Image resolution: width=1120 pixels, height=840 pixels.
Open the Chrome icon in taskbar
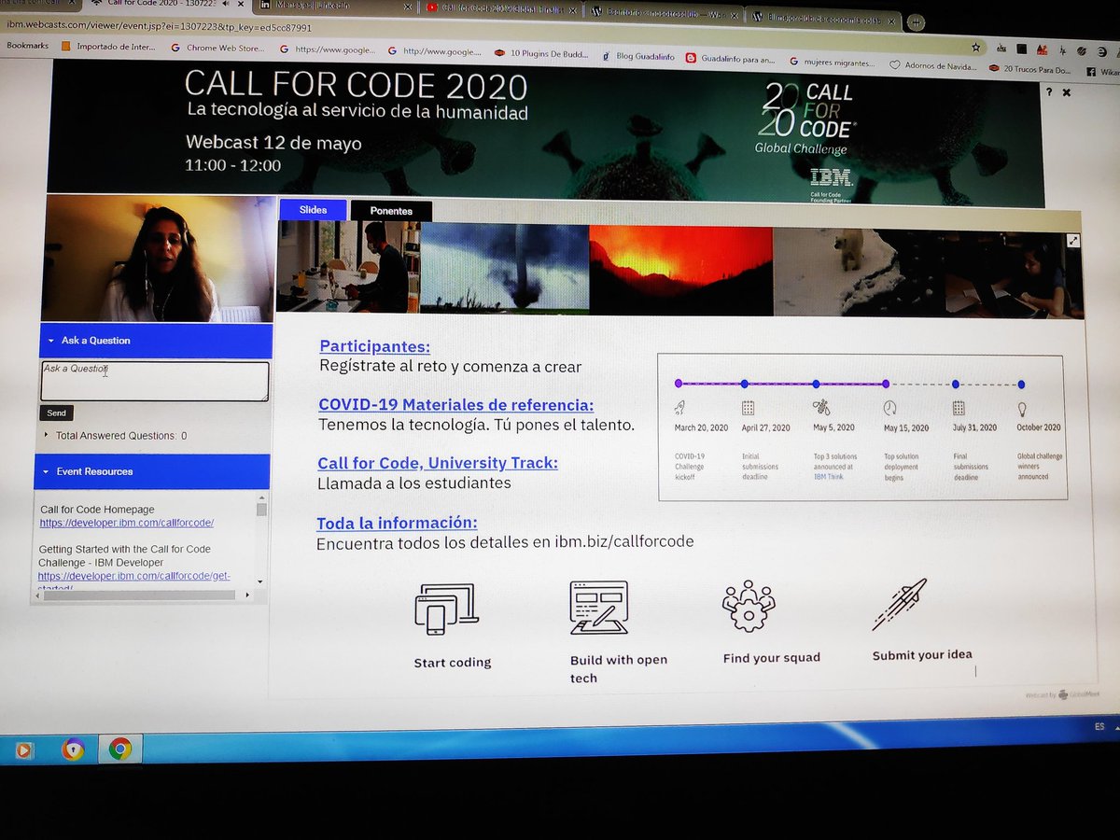(x=119, y=748)
